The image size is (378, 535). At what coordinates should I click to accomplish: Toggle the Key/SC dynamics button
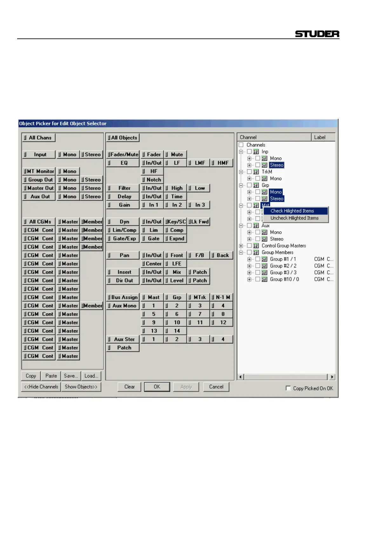point(175,222)
